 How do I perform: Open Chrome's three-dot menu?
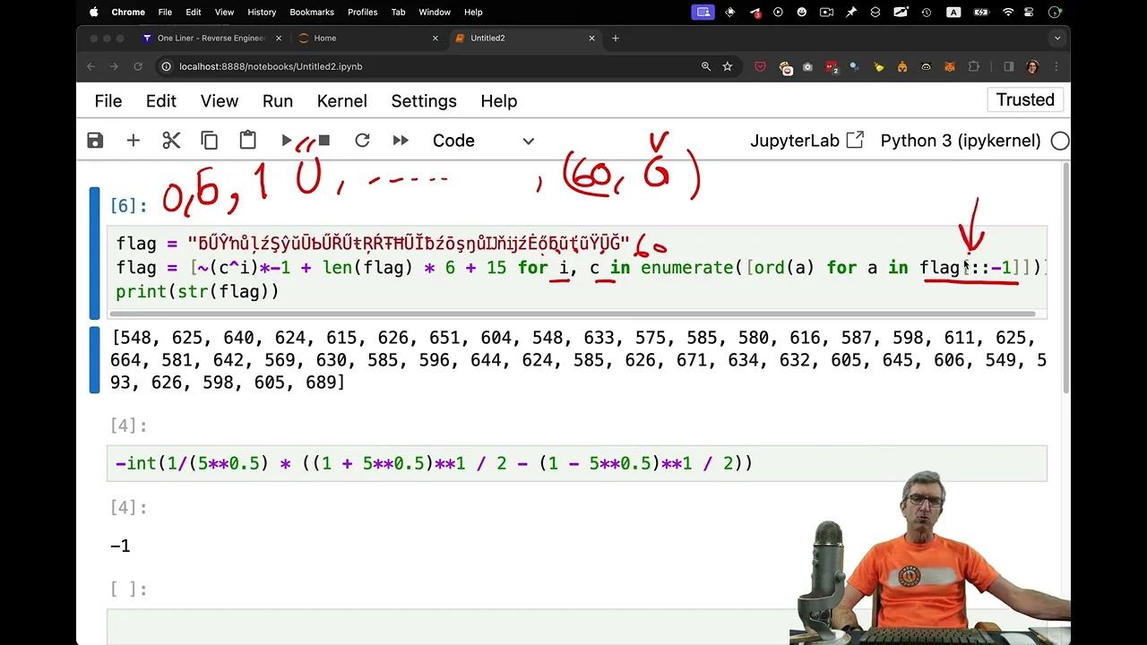[1056, 66]
